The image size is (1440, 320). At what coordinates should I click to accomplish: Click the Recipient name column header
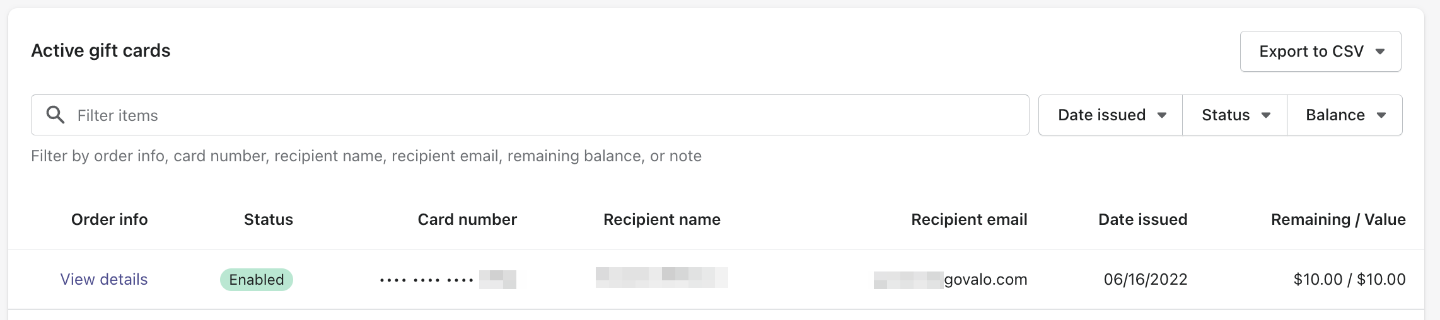661,219
